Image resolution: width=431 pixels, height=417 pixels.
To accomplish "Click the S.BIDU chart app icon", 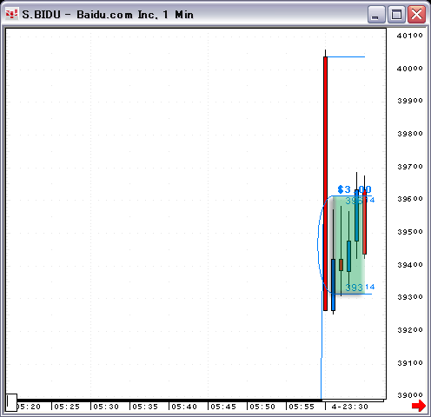I will pyautogui.click(x=11, y=14).
